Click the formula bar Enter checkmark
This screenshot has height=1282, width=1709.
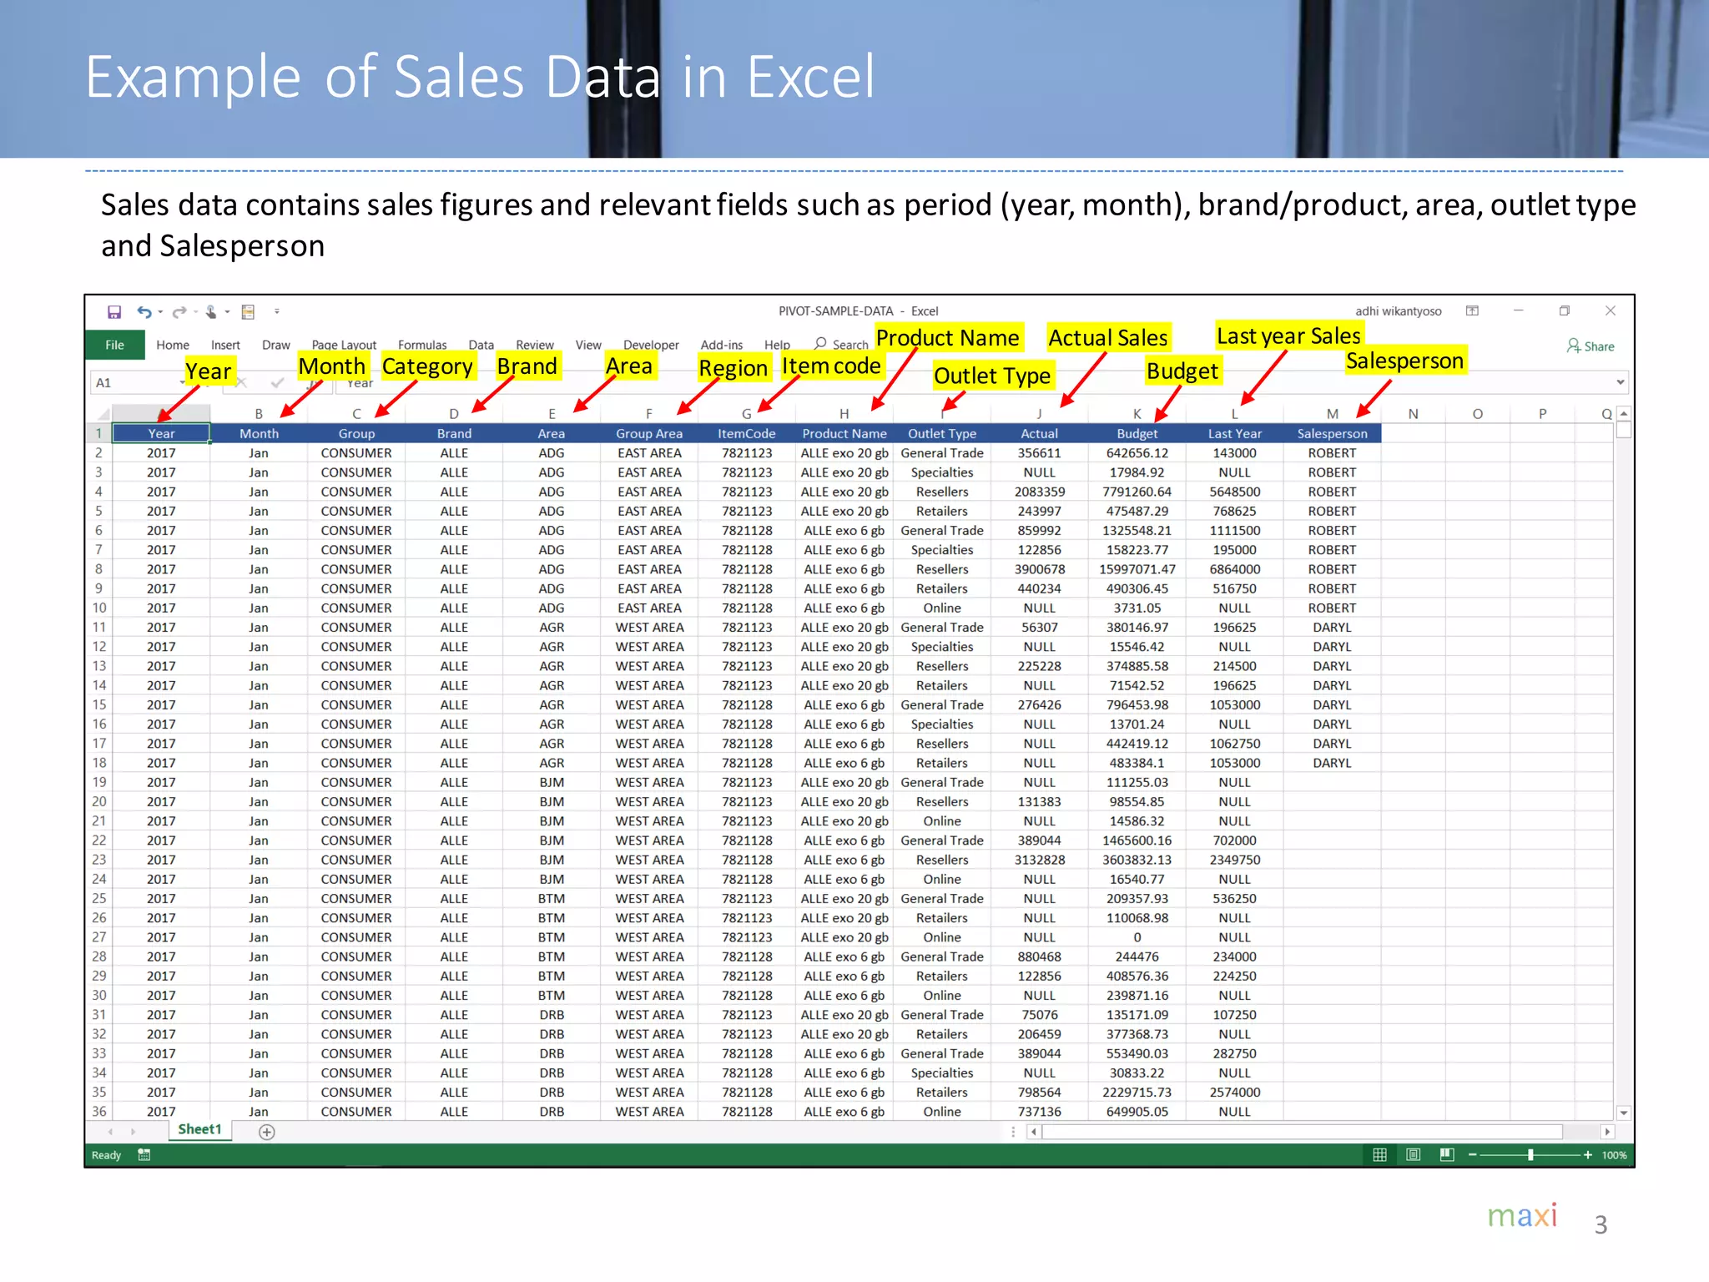click(277, 382)
